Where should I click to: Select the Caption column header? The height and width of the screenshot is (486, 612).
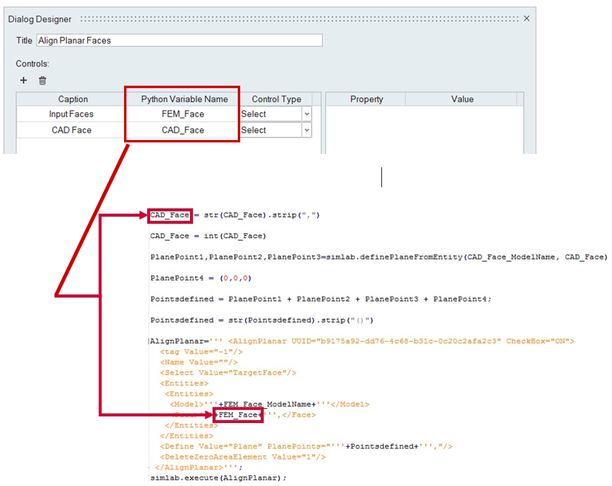(x=73, y=99)
